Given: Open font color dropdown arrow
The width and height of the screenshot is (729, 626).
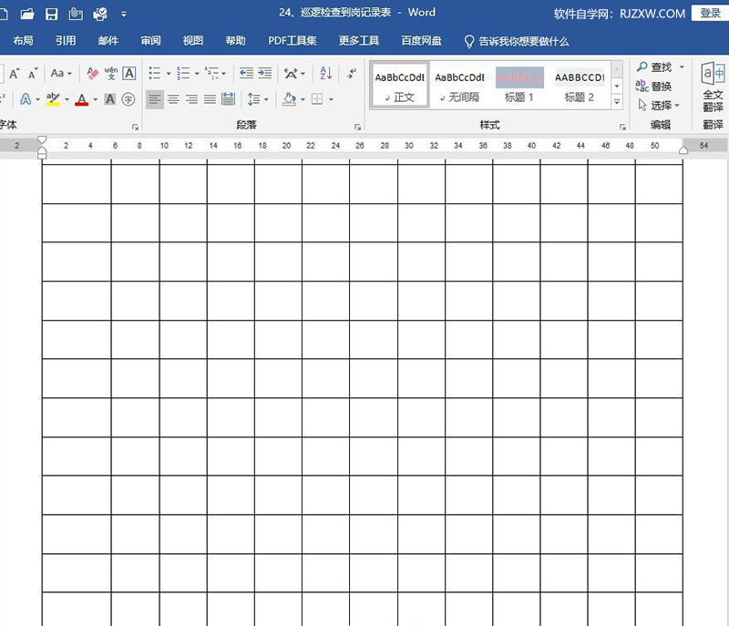Looking at the screenshot, I should click(x=96, y=99).
